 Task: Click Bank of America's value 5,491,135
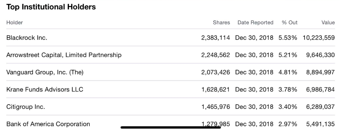coord(320,124)
